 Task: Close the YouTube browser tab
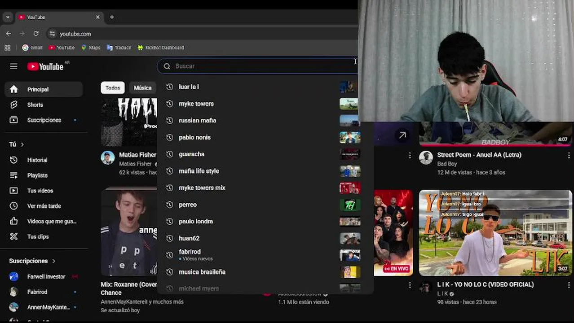pos(98,17)
